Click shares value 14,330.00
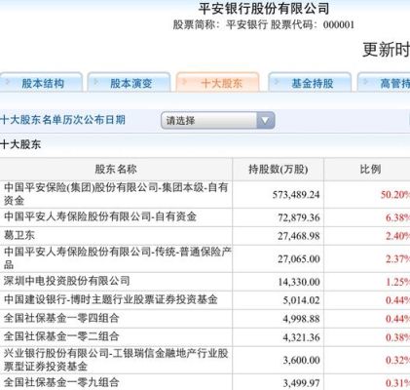410x390 pixels. coord(299,282)
